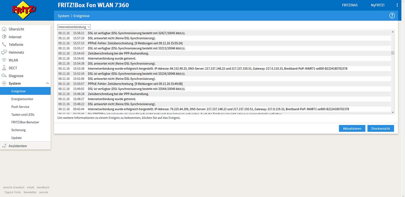Screen dimensions: 405x197
Task: Click the Assistenten wizard icon
Action: [x=4, y=146]
